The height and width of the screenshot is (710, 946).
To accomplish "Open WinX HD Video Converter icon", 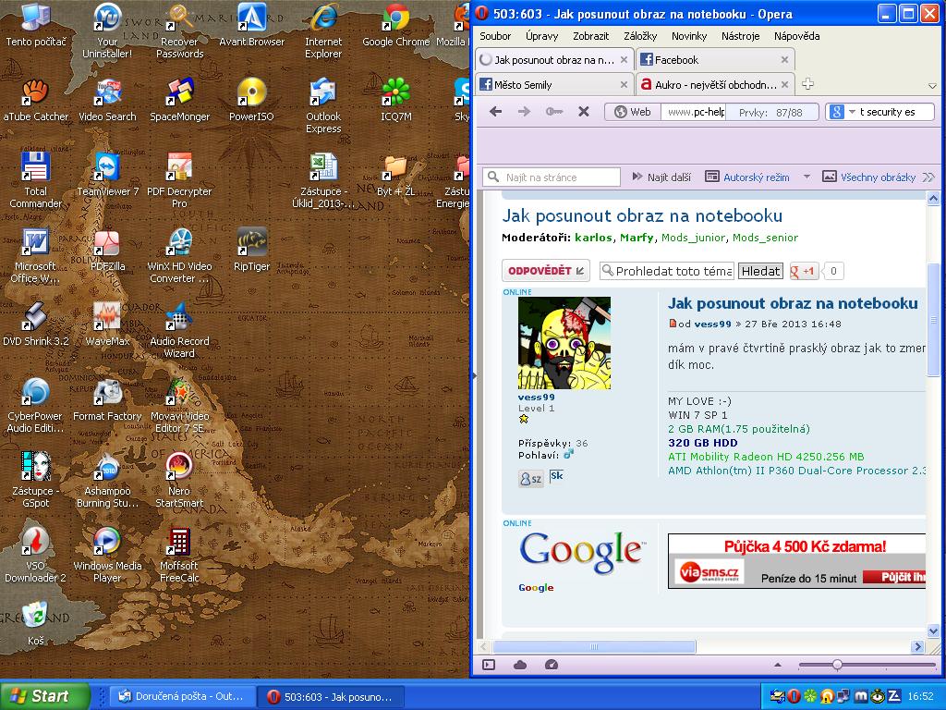I will point(179,256).
